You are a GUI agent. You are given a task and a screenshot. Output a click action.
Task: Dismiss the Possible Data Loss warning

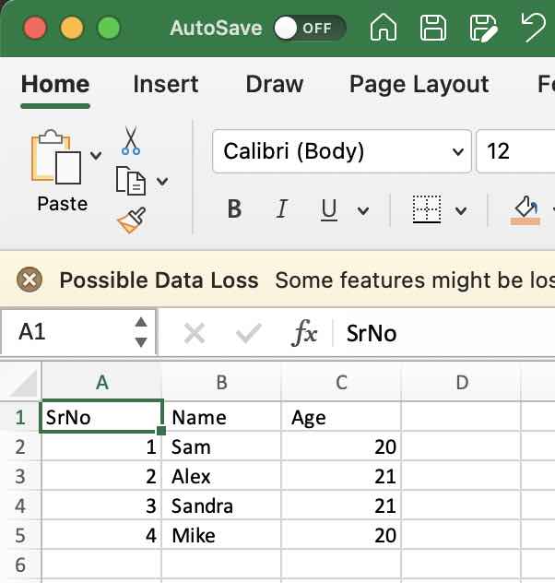point(30,280)
